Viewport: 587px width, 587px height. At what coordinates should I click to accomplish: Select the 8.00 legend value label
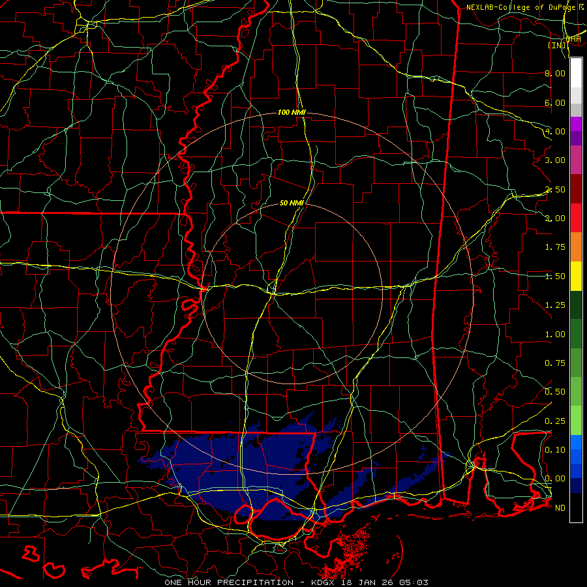[555, 73]
